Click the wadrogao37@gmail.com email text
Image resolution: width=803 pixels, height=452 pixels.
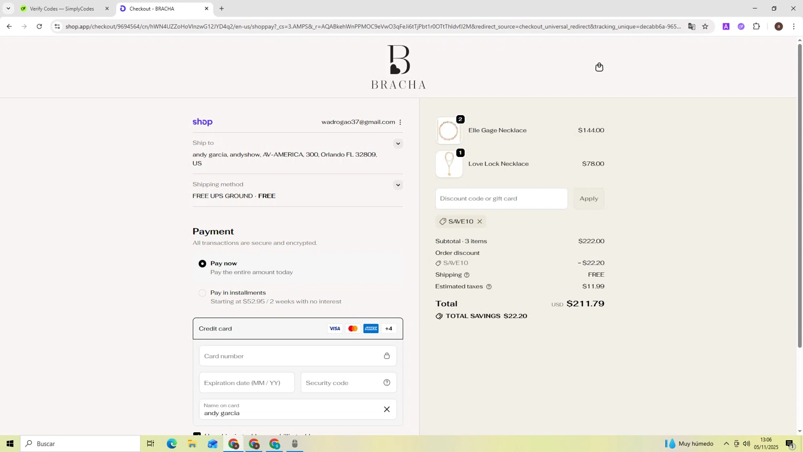click(358, 122)
